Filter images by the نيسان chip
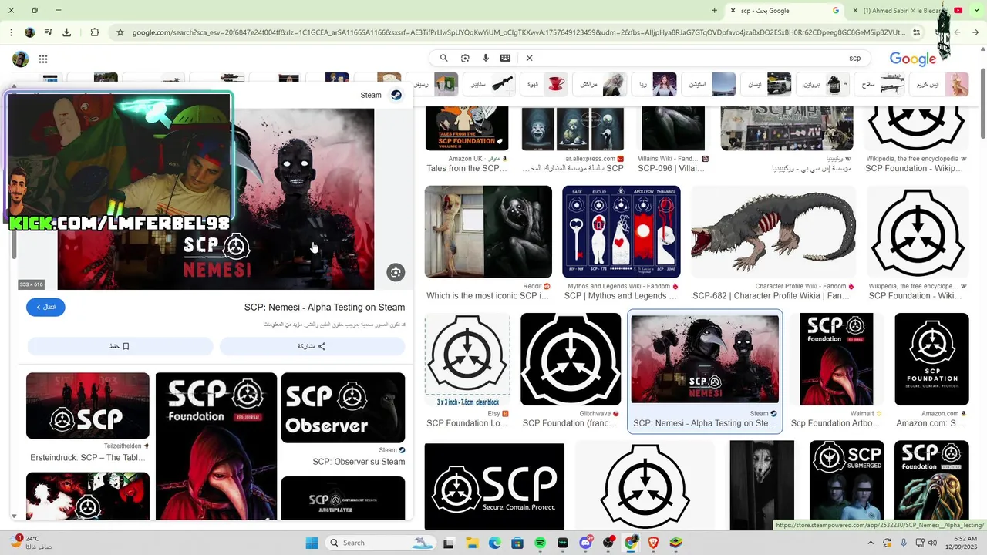 (766, 84)
